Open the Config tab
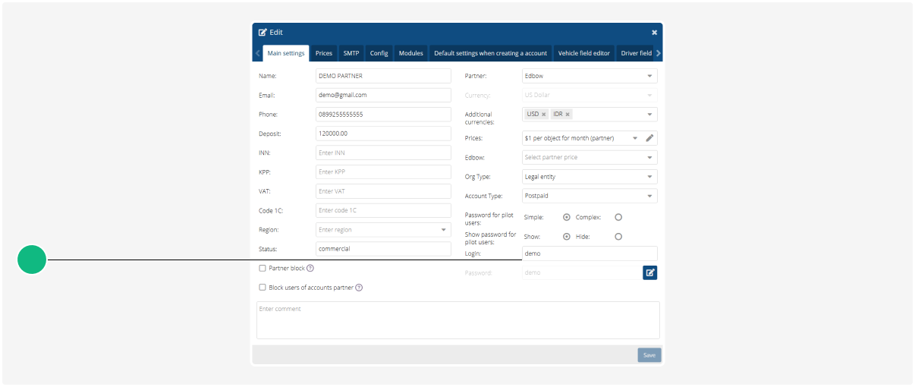 tap(379, 53)
